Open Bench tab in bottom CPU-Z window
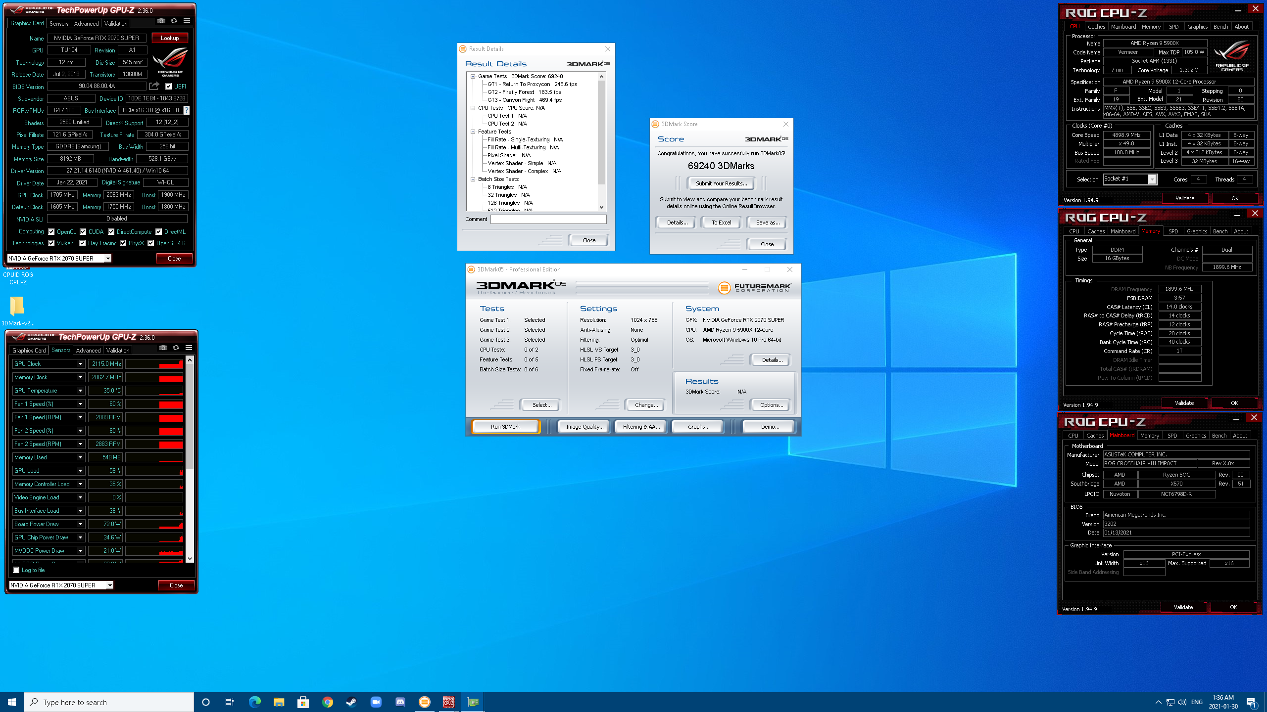 [1219, 436]
